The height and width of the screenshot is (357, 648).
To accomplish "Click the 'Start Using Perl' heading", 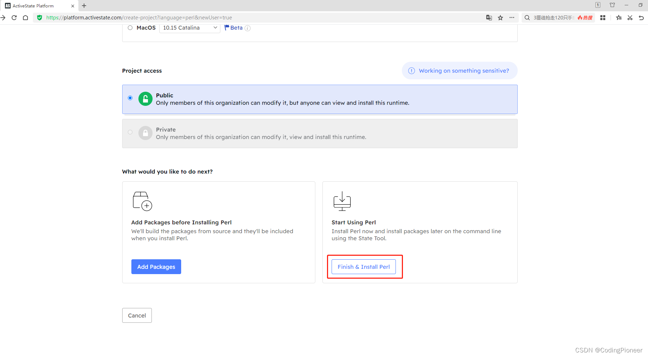I will pos(353,222).
